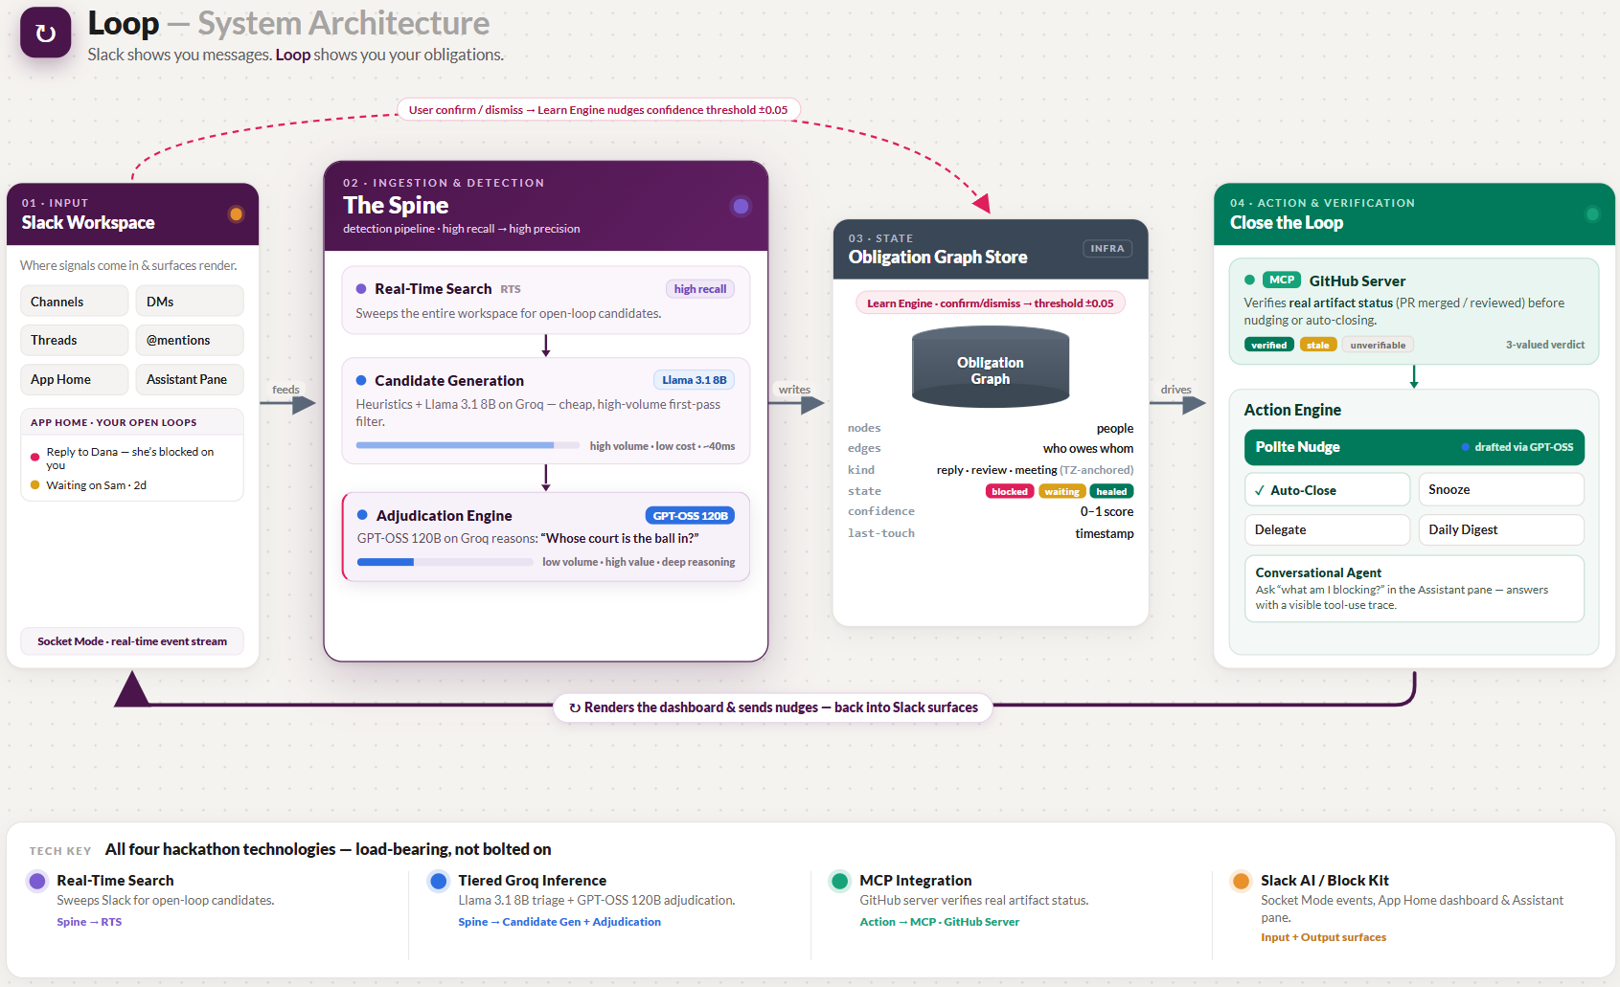
Task: Click the 'feeds' connector label
Action: [285, 390]
